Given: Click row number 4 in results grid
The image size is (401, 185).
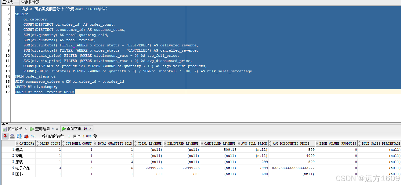Looking at the screenshot, I should point(13,168).
